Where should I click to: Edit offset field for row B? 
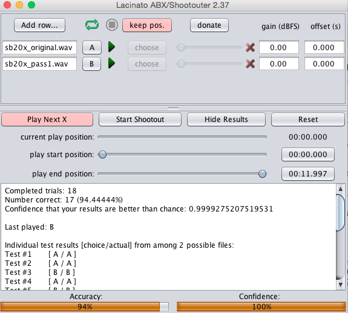click(x=324, y=64)
